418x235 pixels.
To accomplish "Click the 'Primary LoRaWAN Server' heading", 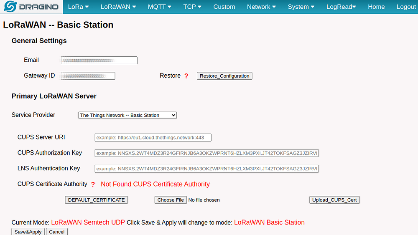I will point(54,96).
